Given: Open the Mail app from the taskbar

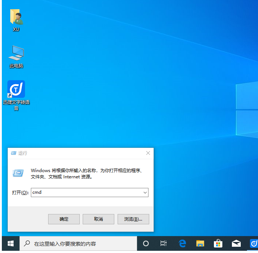Looking at the screenshot, I should 236,243.
